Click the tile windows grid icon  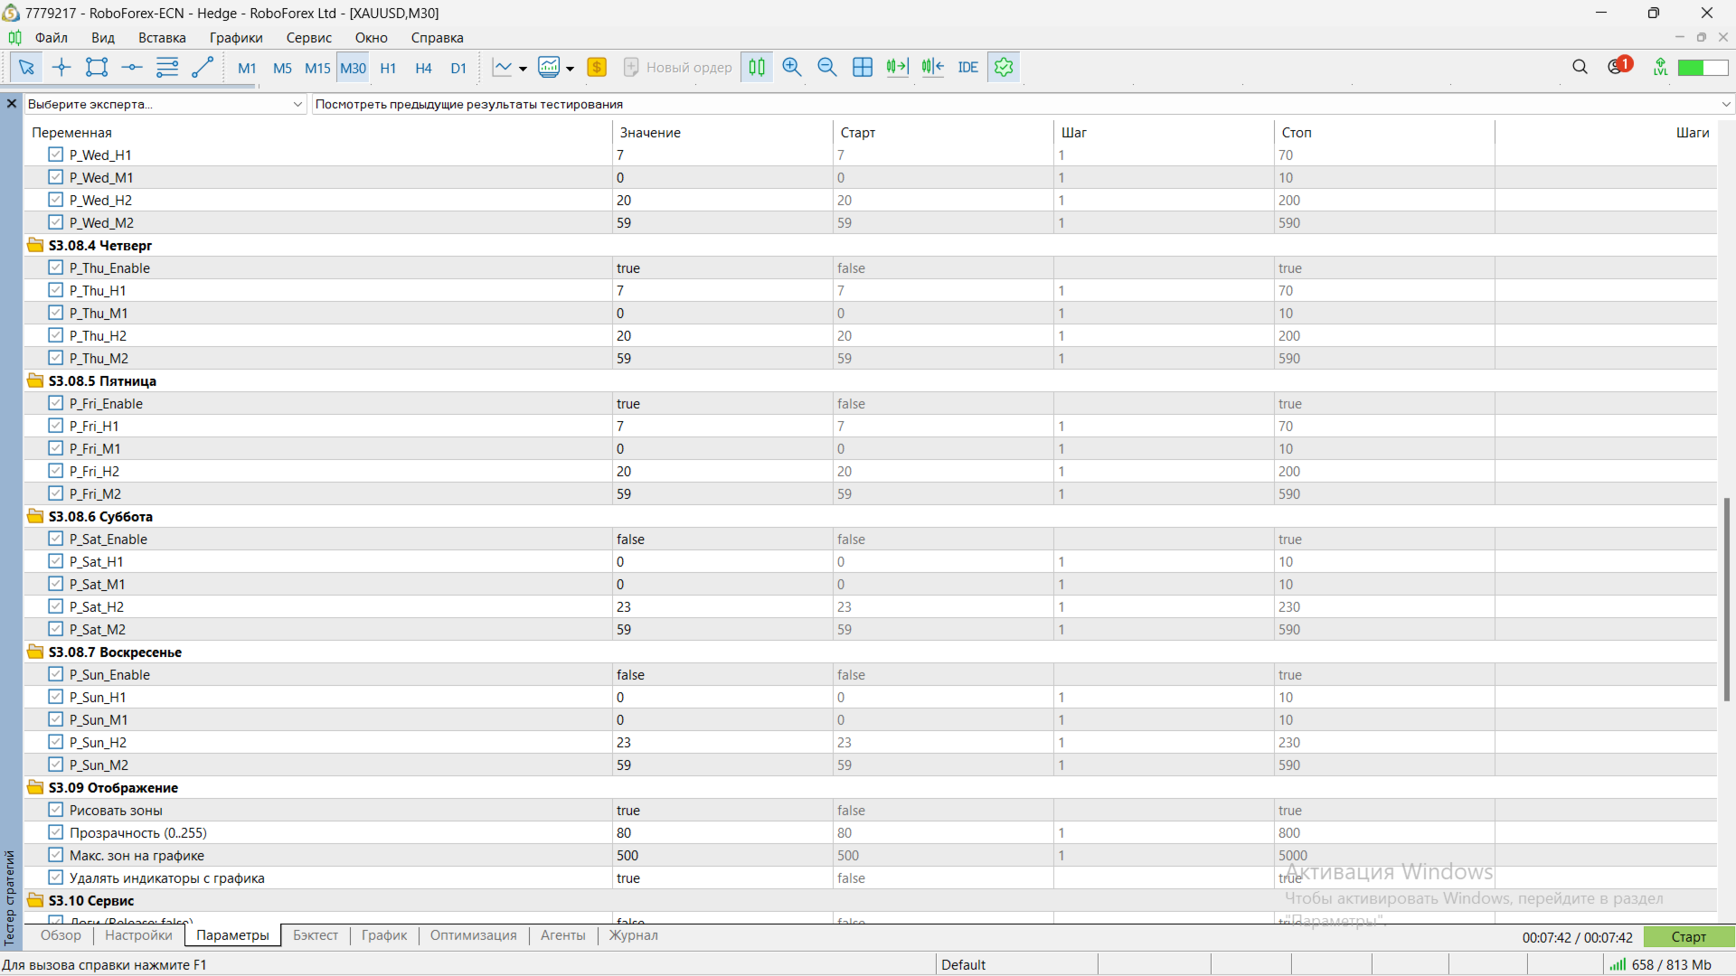tap(863, 67)
